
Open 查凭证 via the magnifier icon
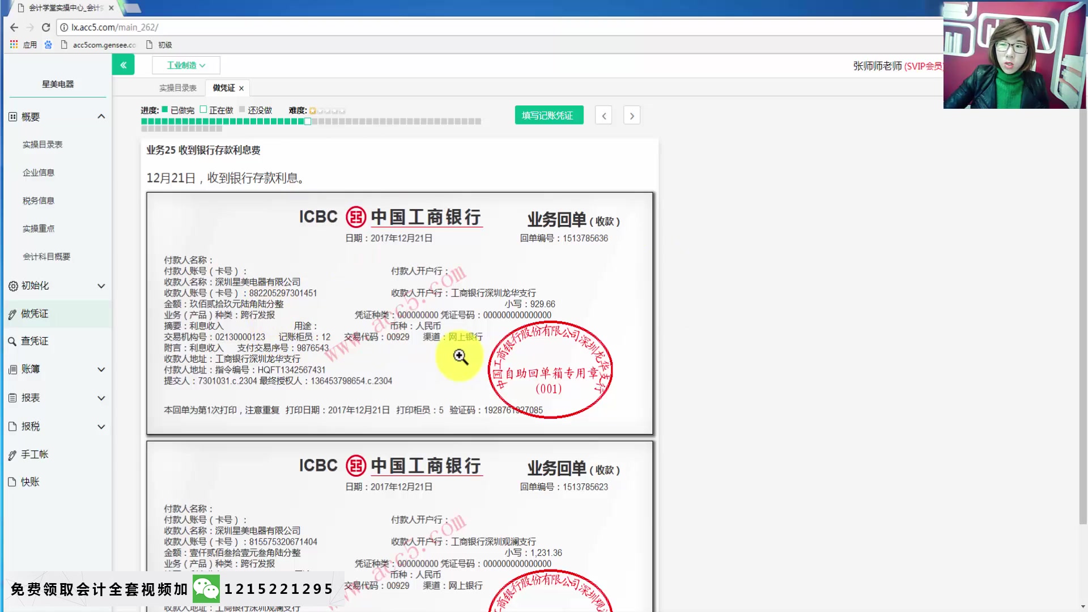point(12,341)
